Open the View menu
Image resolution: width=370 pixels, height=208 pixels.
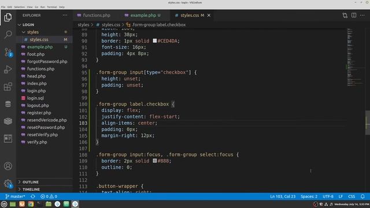click(29, 7)
